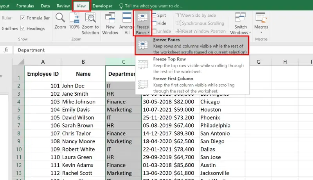Select column H header
This screenshot has width=313, height=180.
coord(285,62)
